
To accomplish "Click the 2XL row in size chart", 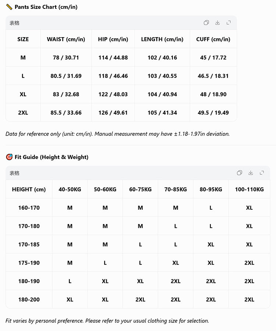I will pyautogui.click(x=121, y=112).
